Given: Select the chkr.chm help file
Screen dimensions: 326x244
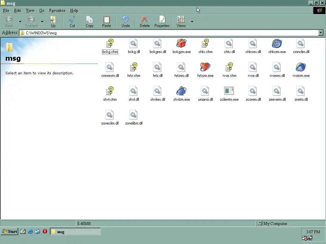Looking at the screenshot, I should point(205,46).
